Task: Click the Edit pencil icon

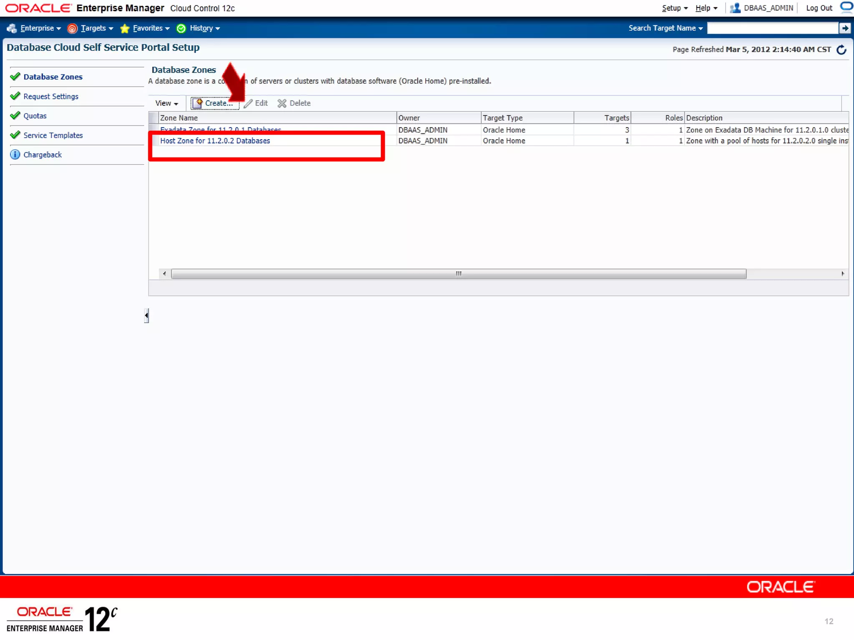Action: [249, 103]
